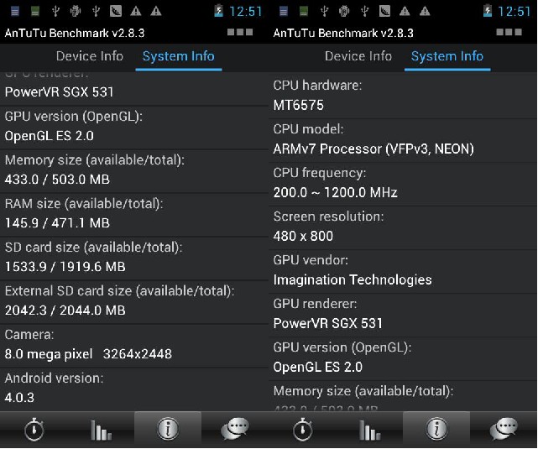Select RAM size 145.9 / 471.1 MB
Image resolution: width=538 pixels, height=449 pixels.
(57, 223)
